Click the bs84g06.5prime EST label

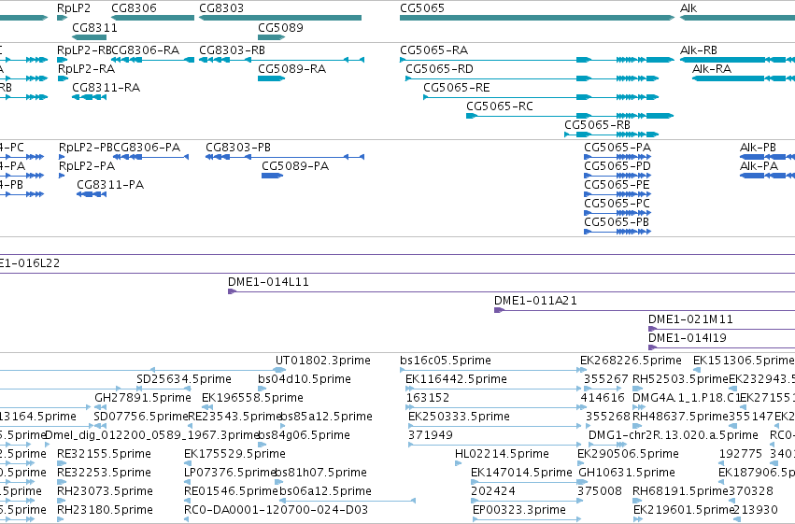[x=305, y=436]
